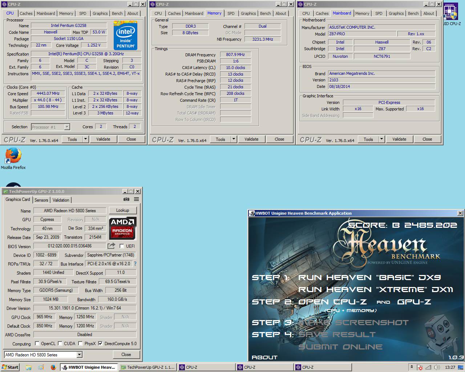This screenshot has width=465, height=372.
Task: Open Graphics tab in CPU-Z Mainboard window
Action: (x=396, y=13)
